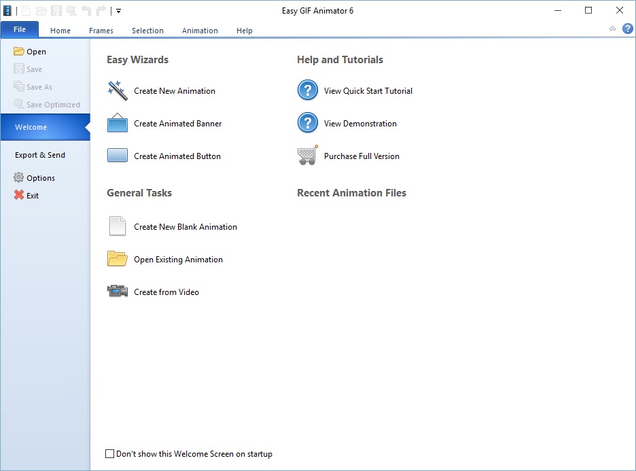Switch to the Selection tab

147,31
